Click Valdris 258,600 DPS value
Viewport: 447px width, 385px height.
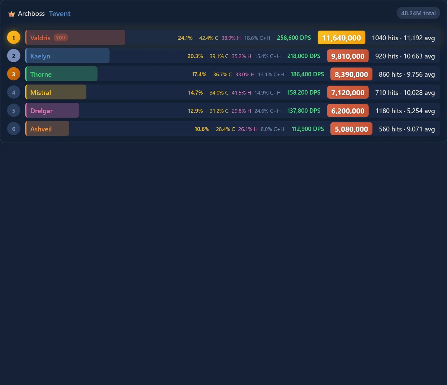294,38
